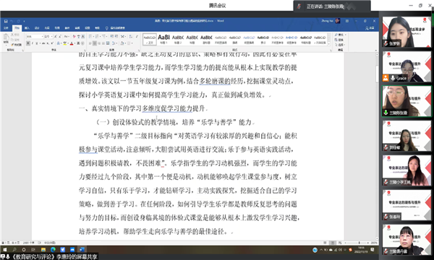Screen dimensions: 434x260
Task: Click the Tell Me search box
Action: tap(116, 28)
